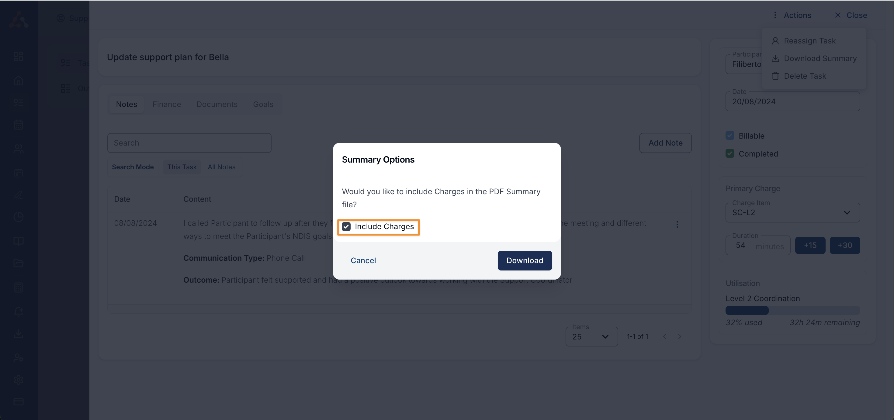
Task: Open the notification bell icon in the sidebar
Action: point(18,312)
